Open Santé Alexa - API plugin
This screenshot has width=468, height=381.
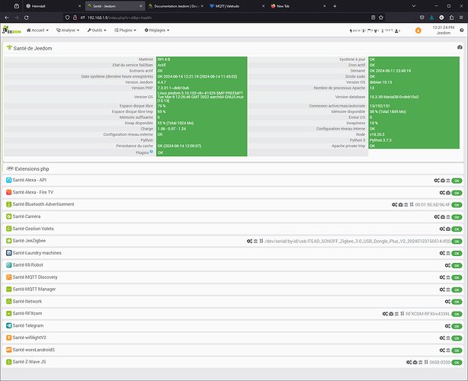(x=30, y=180)
